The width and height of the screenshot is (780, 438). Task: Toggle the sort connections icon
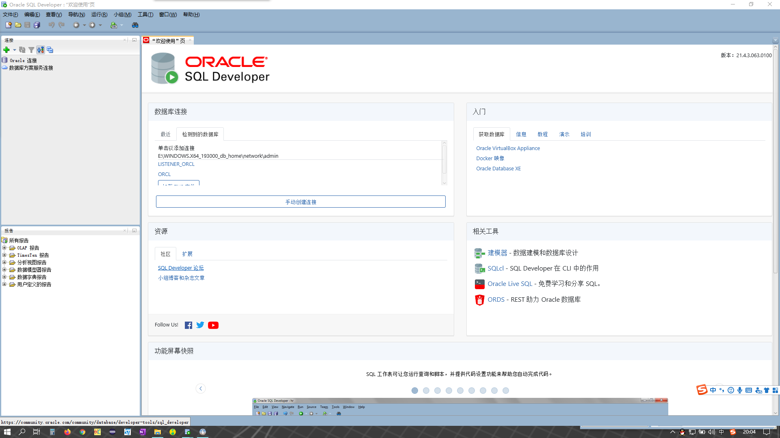tap(41, 49)
